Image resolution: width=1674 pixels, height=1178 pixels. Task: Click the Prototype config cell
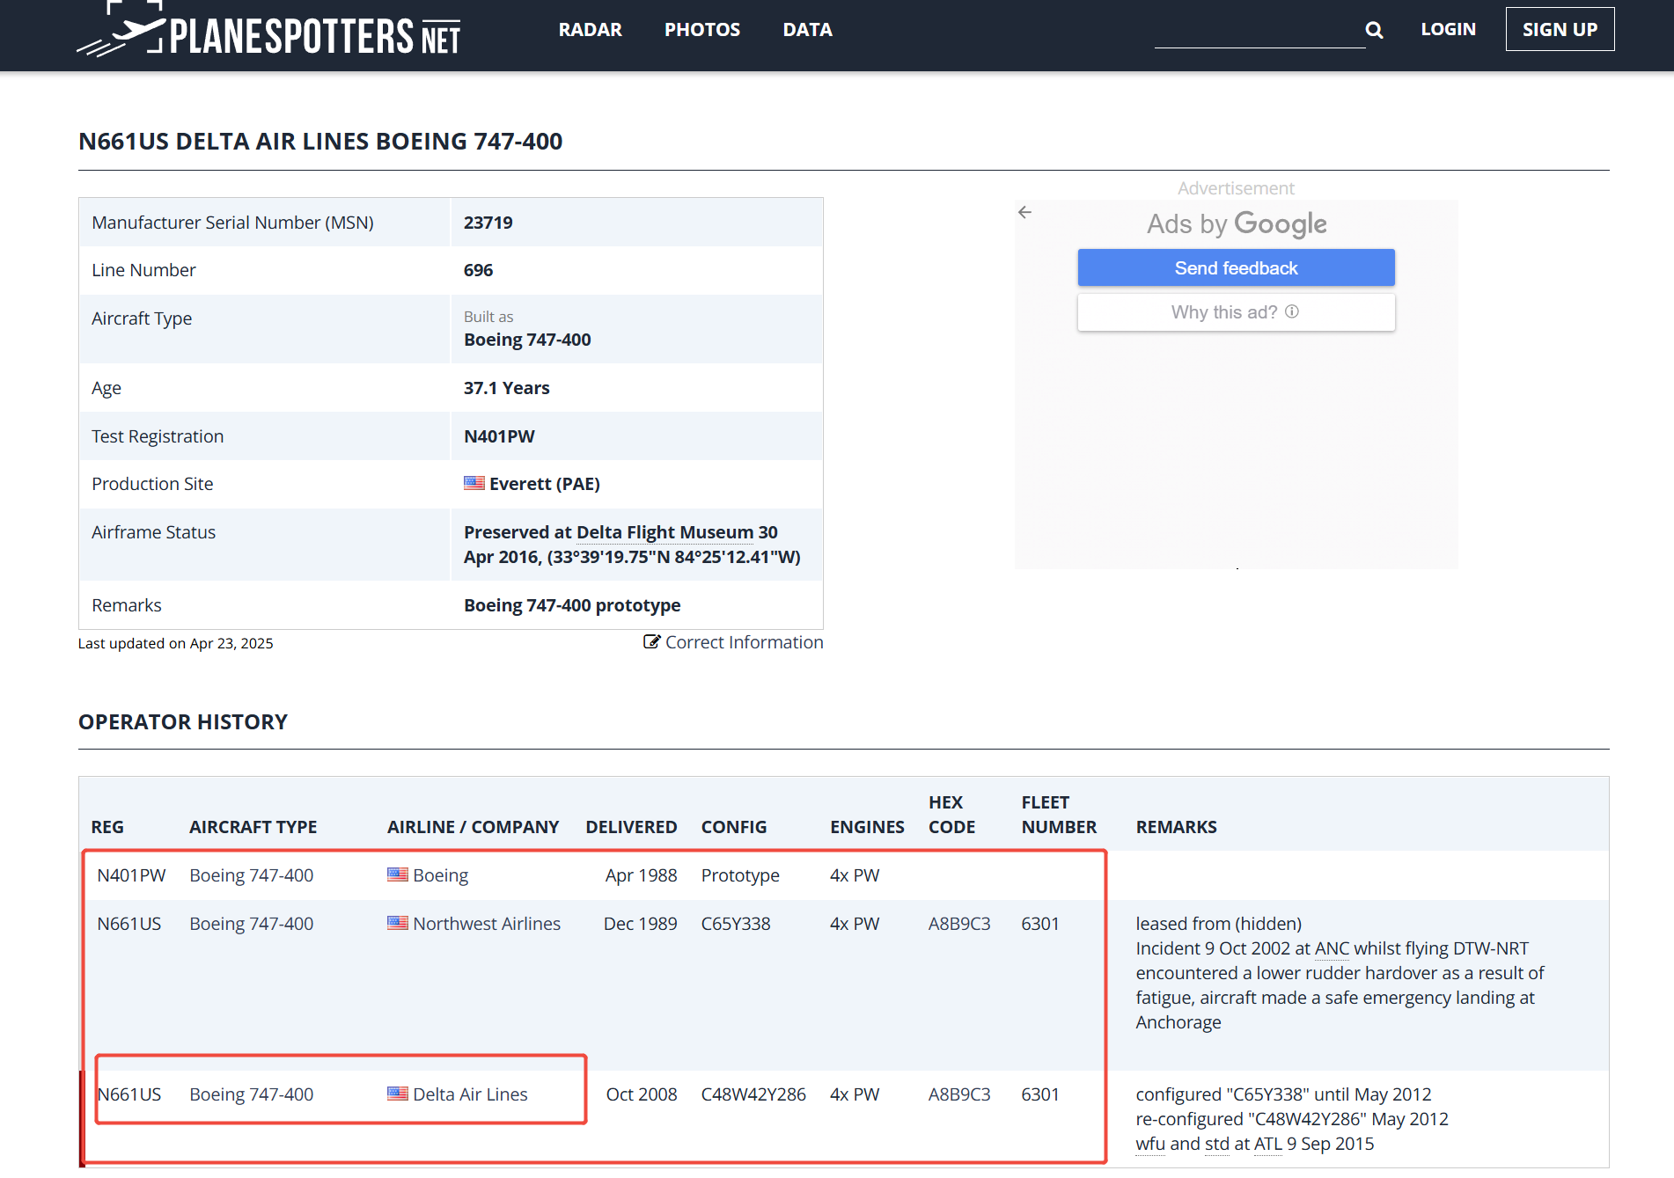pos(740,875)
